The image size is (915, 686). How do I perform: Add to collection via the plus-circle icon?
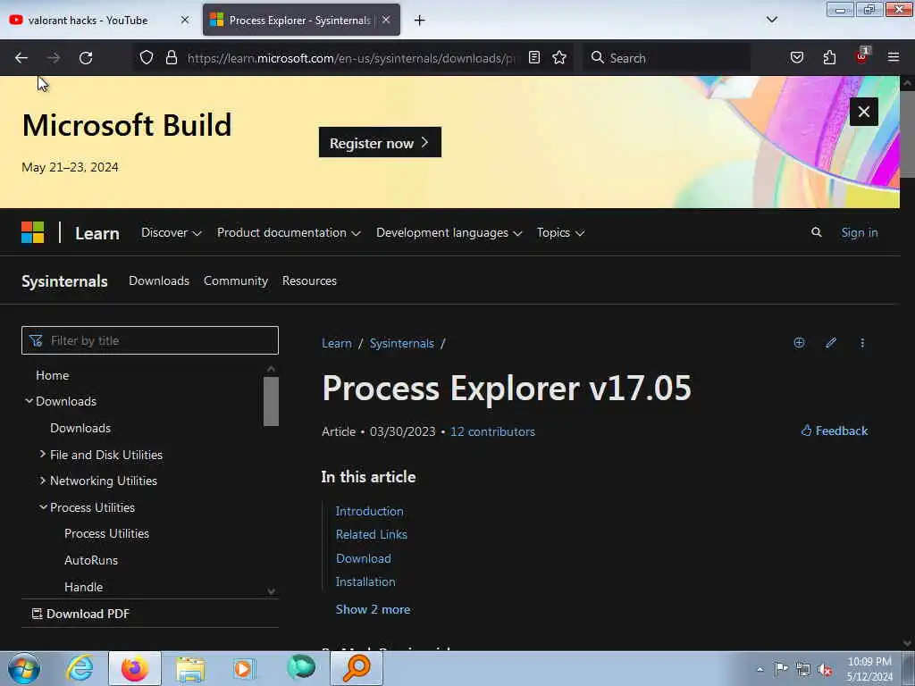point(799,342)
